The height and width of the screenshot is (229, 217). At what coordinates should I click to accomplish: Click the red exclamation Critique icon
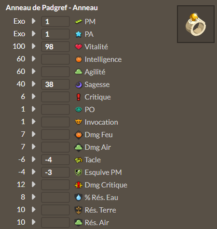79,97
